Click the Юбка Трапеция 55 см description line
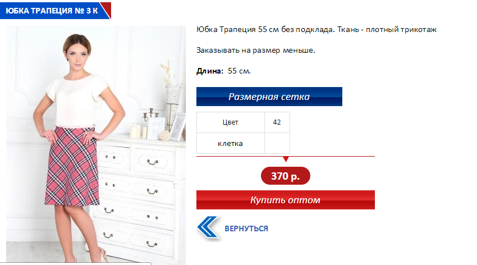The width and height of the screenshot is (477, 265). click(317, 30)
